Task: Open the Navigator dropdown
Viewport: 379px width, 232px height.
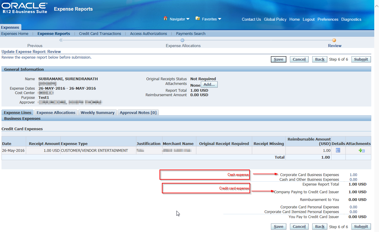Action: (x=178, y=19)
